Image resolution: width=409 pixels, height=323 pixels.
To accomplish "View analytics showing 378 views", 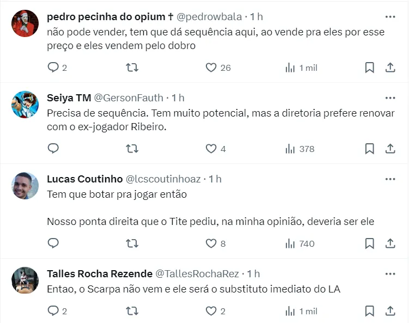I will click(x=300, y=149).
